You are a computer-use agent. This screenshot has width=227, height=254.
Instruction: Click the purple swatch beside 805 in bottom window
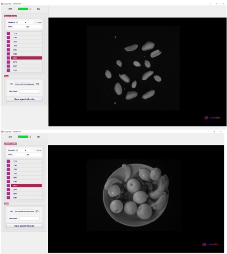(8, 178)
